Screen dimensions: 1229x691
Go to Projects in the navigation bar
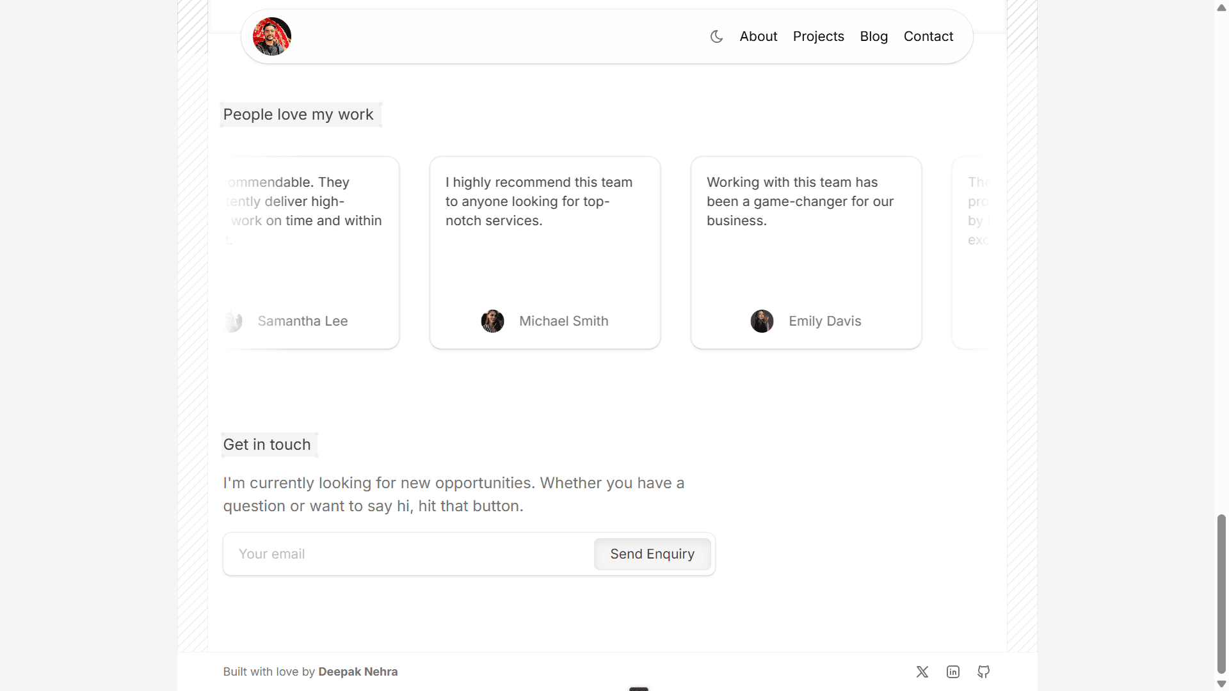point(818,36)
